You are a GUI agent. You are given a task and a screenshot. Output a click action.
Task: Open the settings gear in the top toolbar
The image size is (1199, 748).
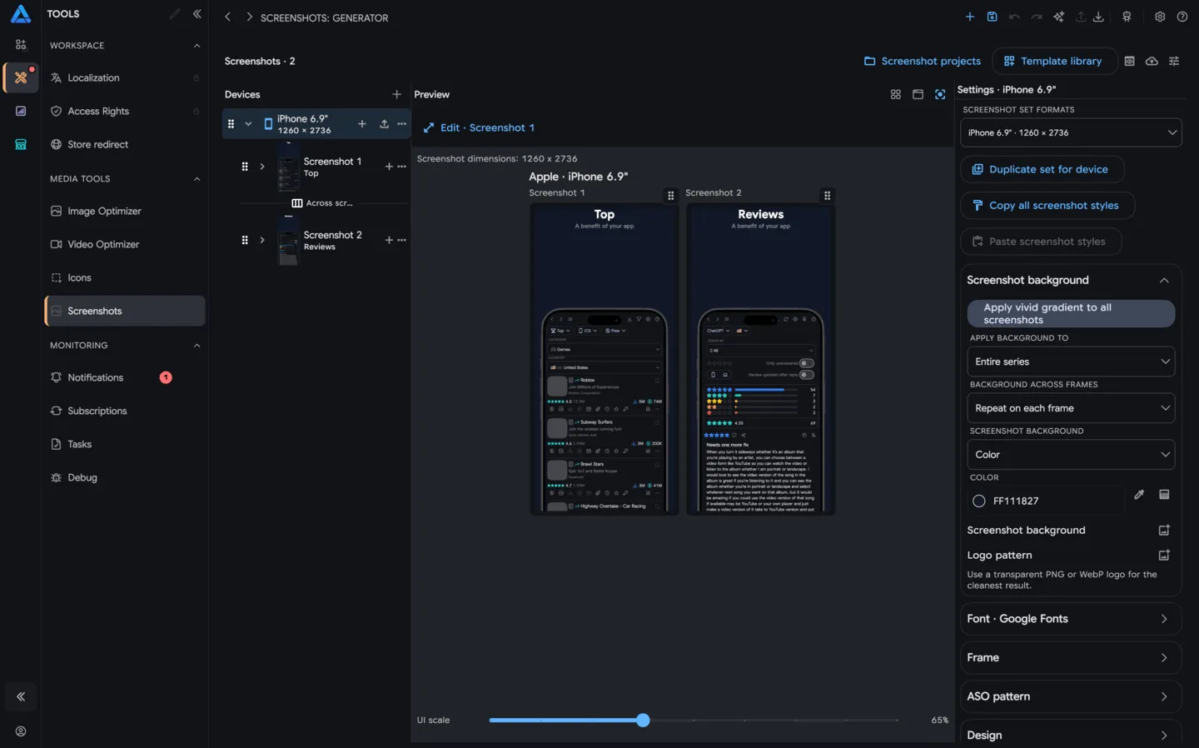[x=1160, y=17]
